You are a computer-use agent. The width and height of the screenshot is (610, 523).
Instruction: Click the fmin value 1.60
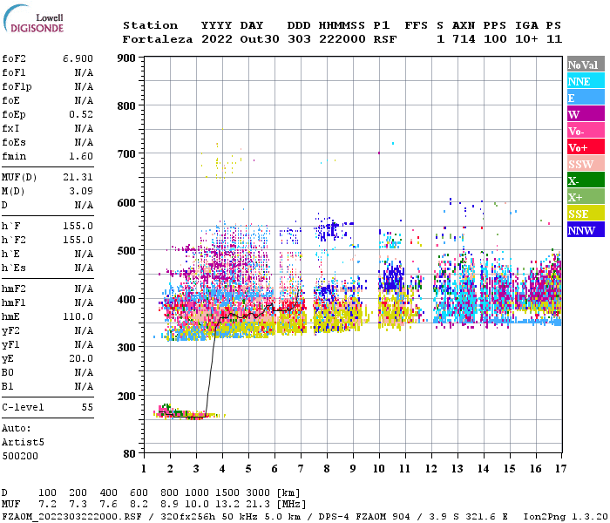click(x=81, y=156)
